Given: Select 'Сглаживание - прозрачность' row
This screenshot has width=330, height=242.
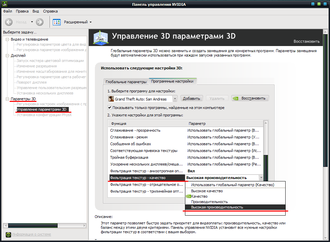Looking at the screenshot, I should [x=186, y=130].
